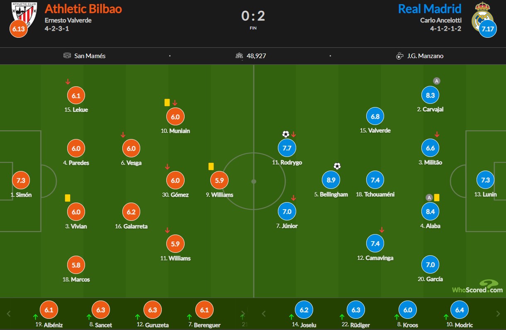Click Muniain's yellow card icon
This screenshot has width=506, height=330.
(167, 102)
